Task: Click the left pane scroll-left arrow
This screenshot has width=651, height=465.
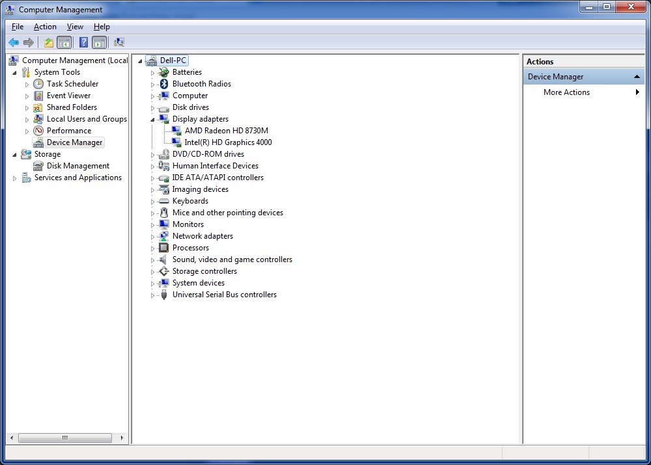Action: tap(12, 438)
